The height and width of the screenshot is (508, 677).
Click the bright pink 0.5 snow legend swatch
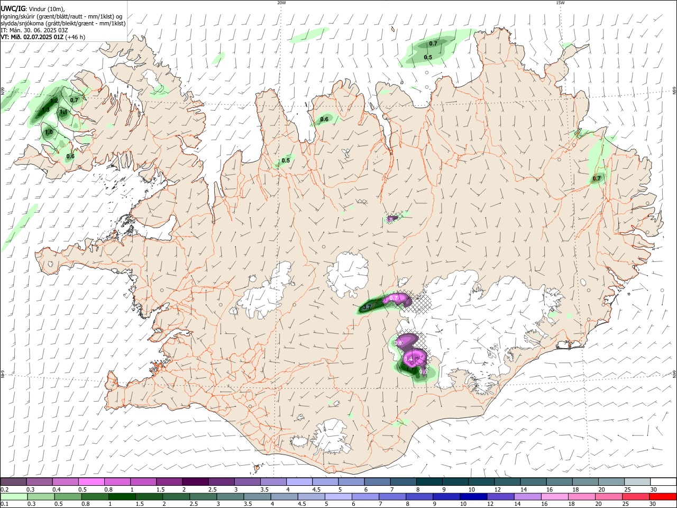(x=91, y=482)
